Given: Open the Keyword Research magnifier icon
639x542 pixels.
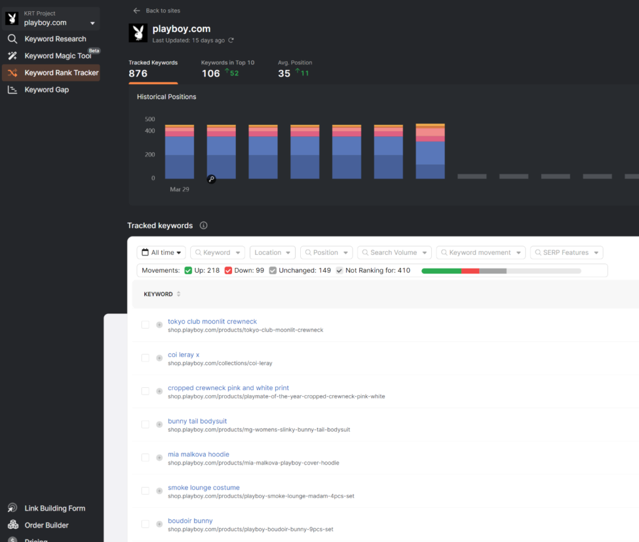Looking at the screenshot, I should [x=12, y=39].
